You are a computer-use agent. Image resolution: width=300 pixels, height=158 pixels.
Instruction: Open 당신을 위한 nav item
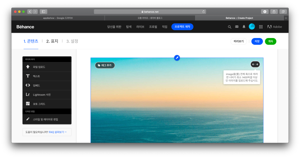click(x=114, y=27)
